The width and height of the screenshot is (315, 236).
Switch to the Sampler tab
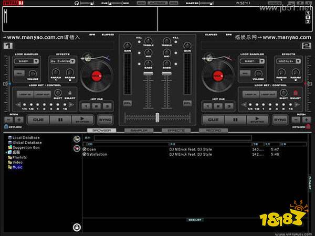pos(139,131)
